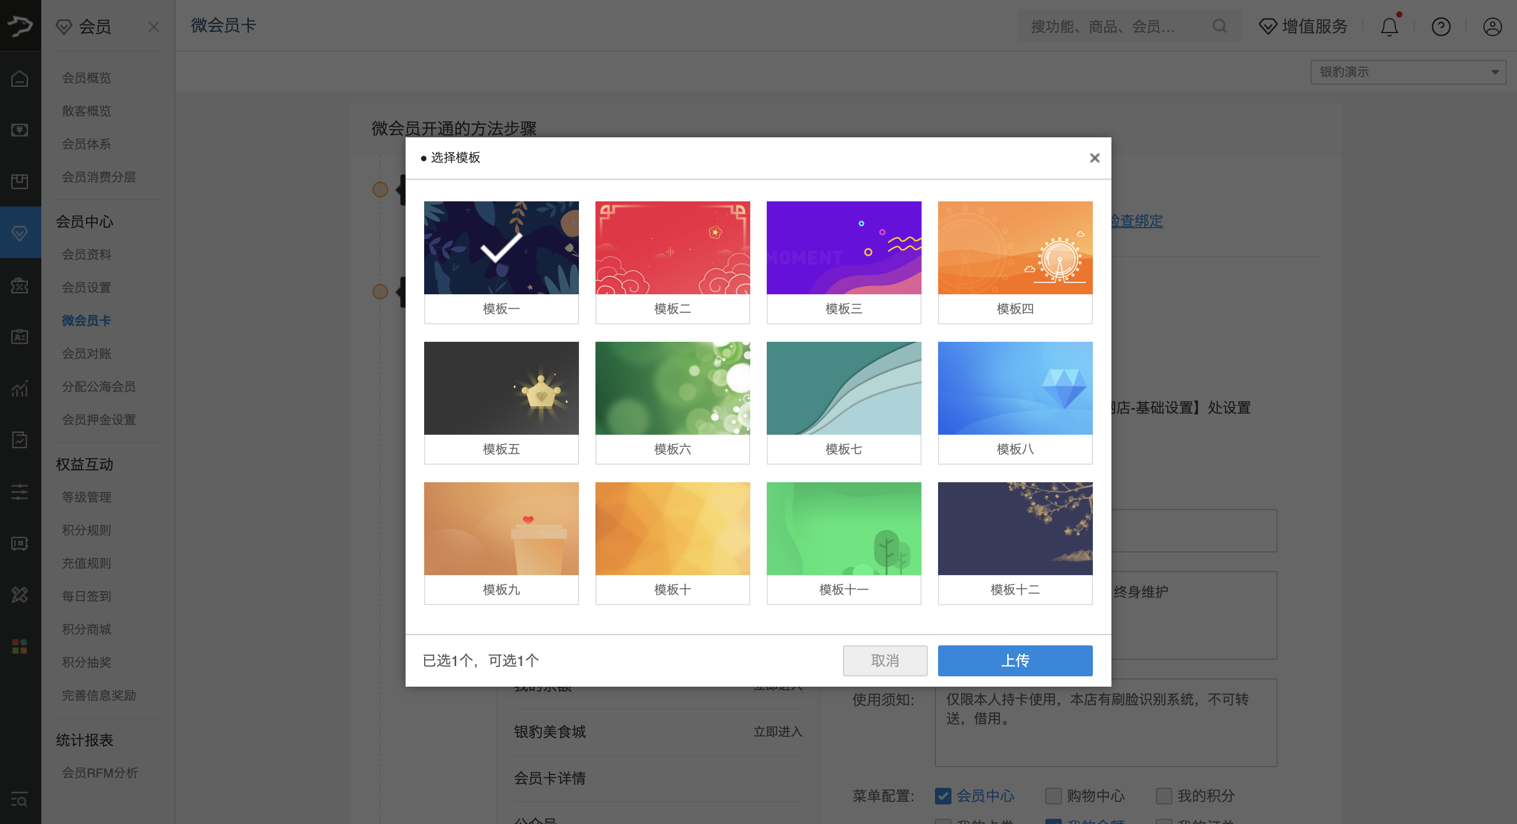Open 分配公海会员 menu item
This screenshot has height=824, width=1517.
coord(99,387)
